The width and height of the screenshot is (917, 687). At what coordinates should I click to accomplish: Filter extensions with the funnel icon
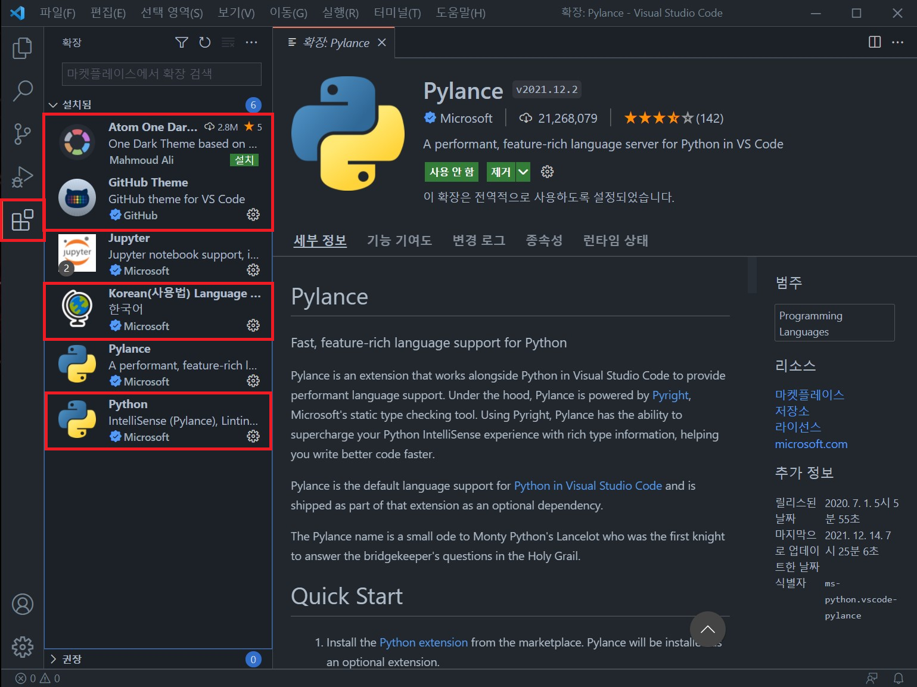182,42
